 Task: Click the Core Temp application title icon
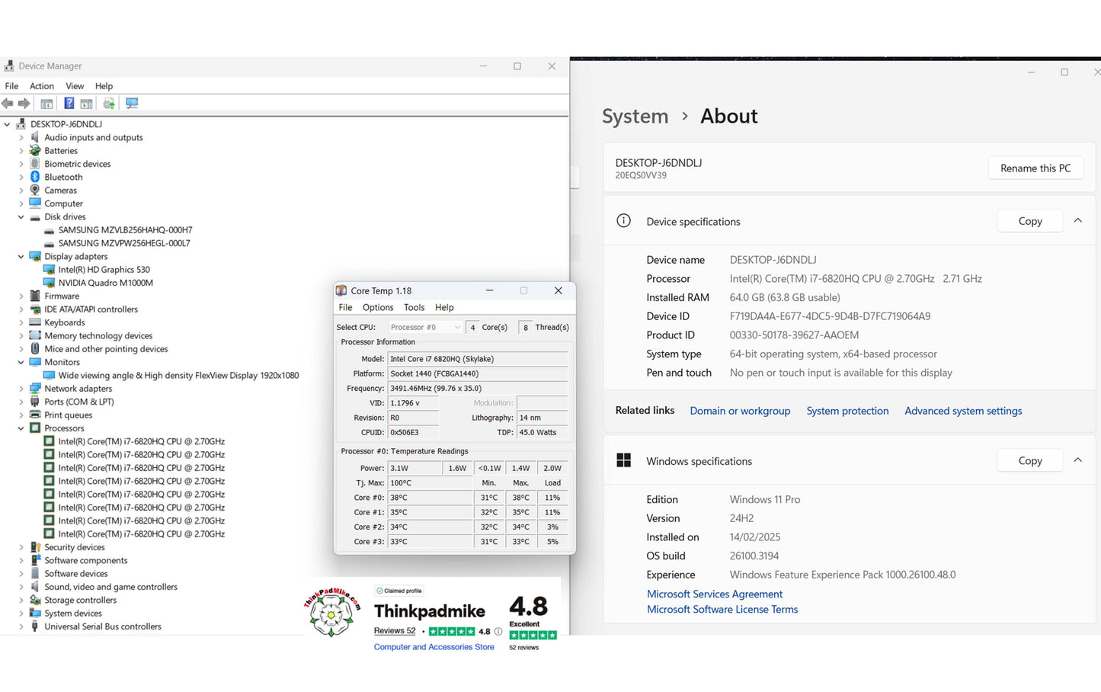click(341, 290)
